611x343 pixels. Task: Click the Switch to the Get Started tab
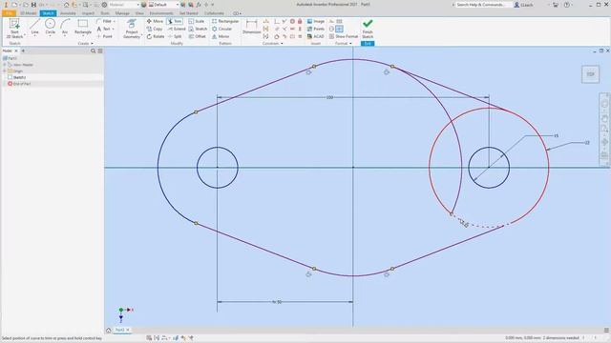click(x=189, y=13)
